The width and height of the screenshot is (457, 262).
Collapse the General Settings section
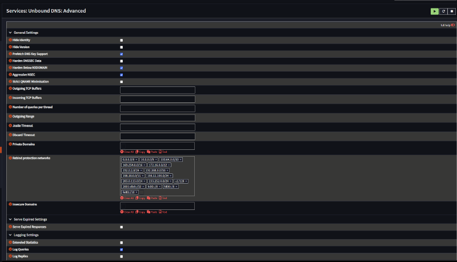(x=10, y=33)
